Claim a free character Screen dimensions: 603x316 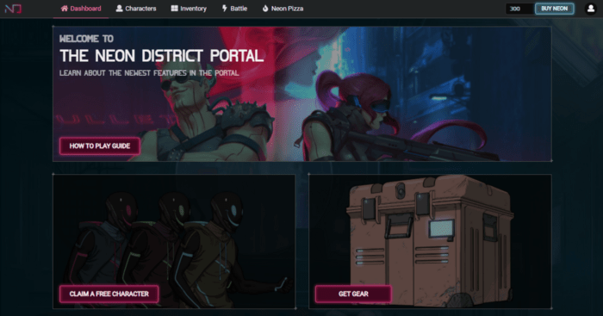[109, 294]
